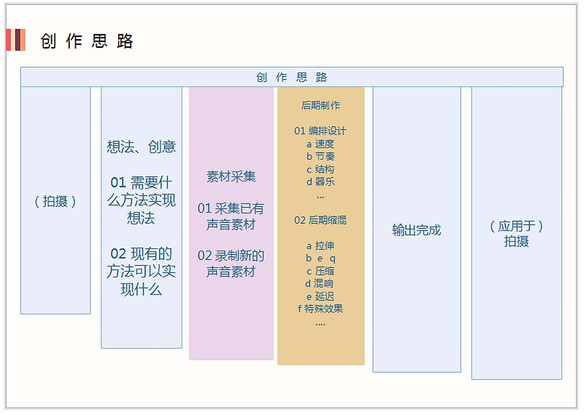Screen dimensions: 584x413
Task: Click the slide title 创作思路
Action: (x=87, y=41)
